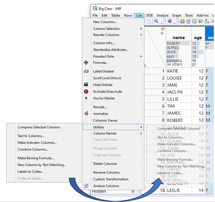
Task: Choose Column Info... menu entry
Action: click(x=104, y=43)
